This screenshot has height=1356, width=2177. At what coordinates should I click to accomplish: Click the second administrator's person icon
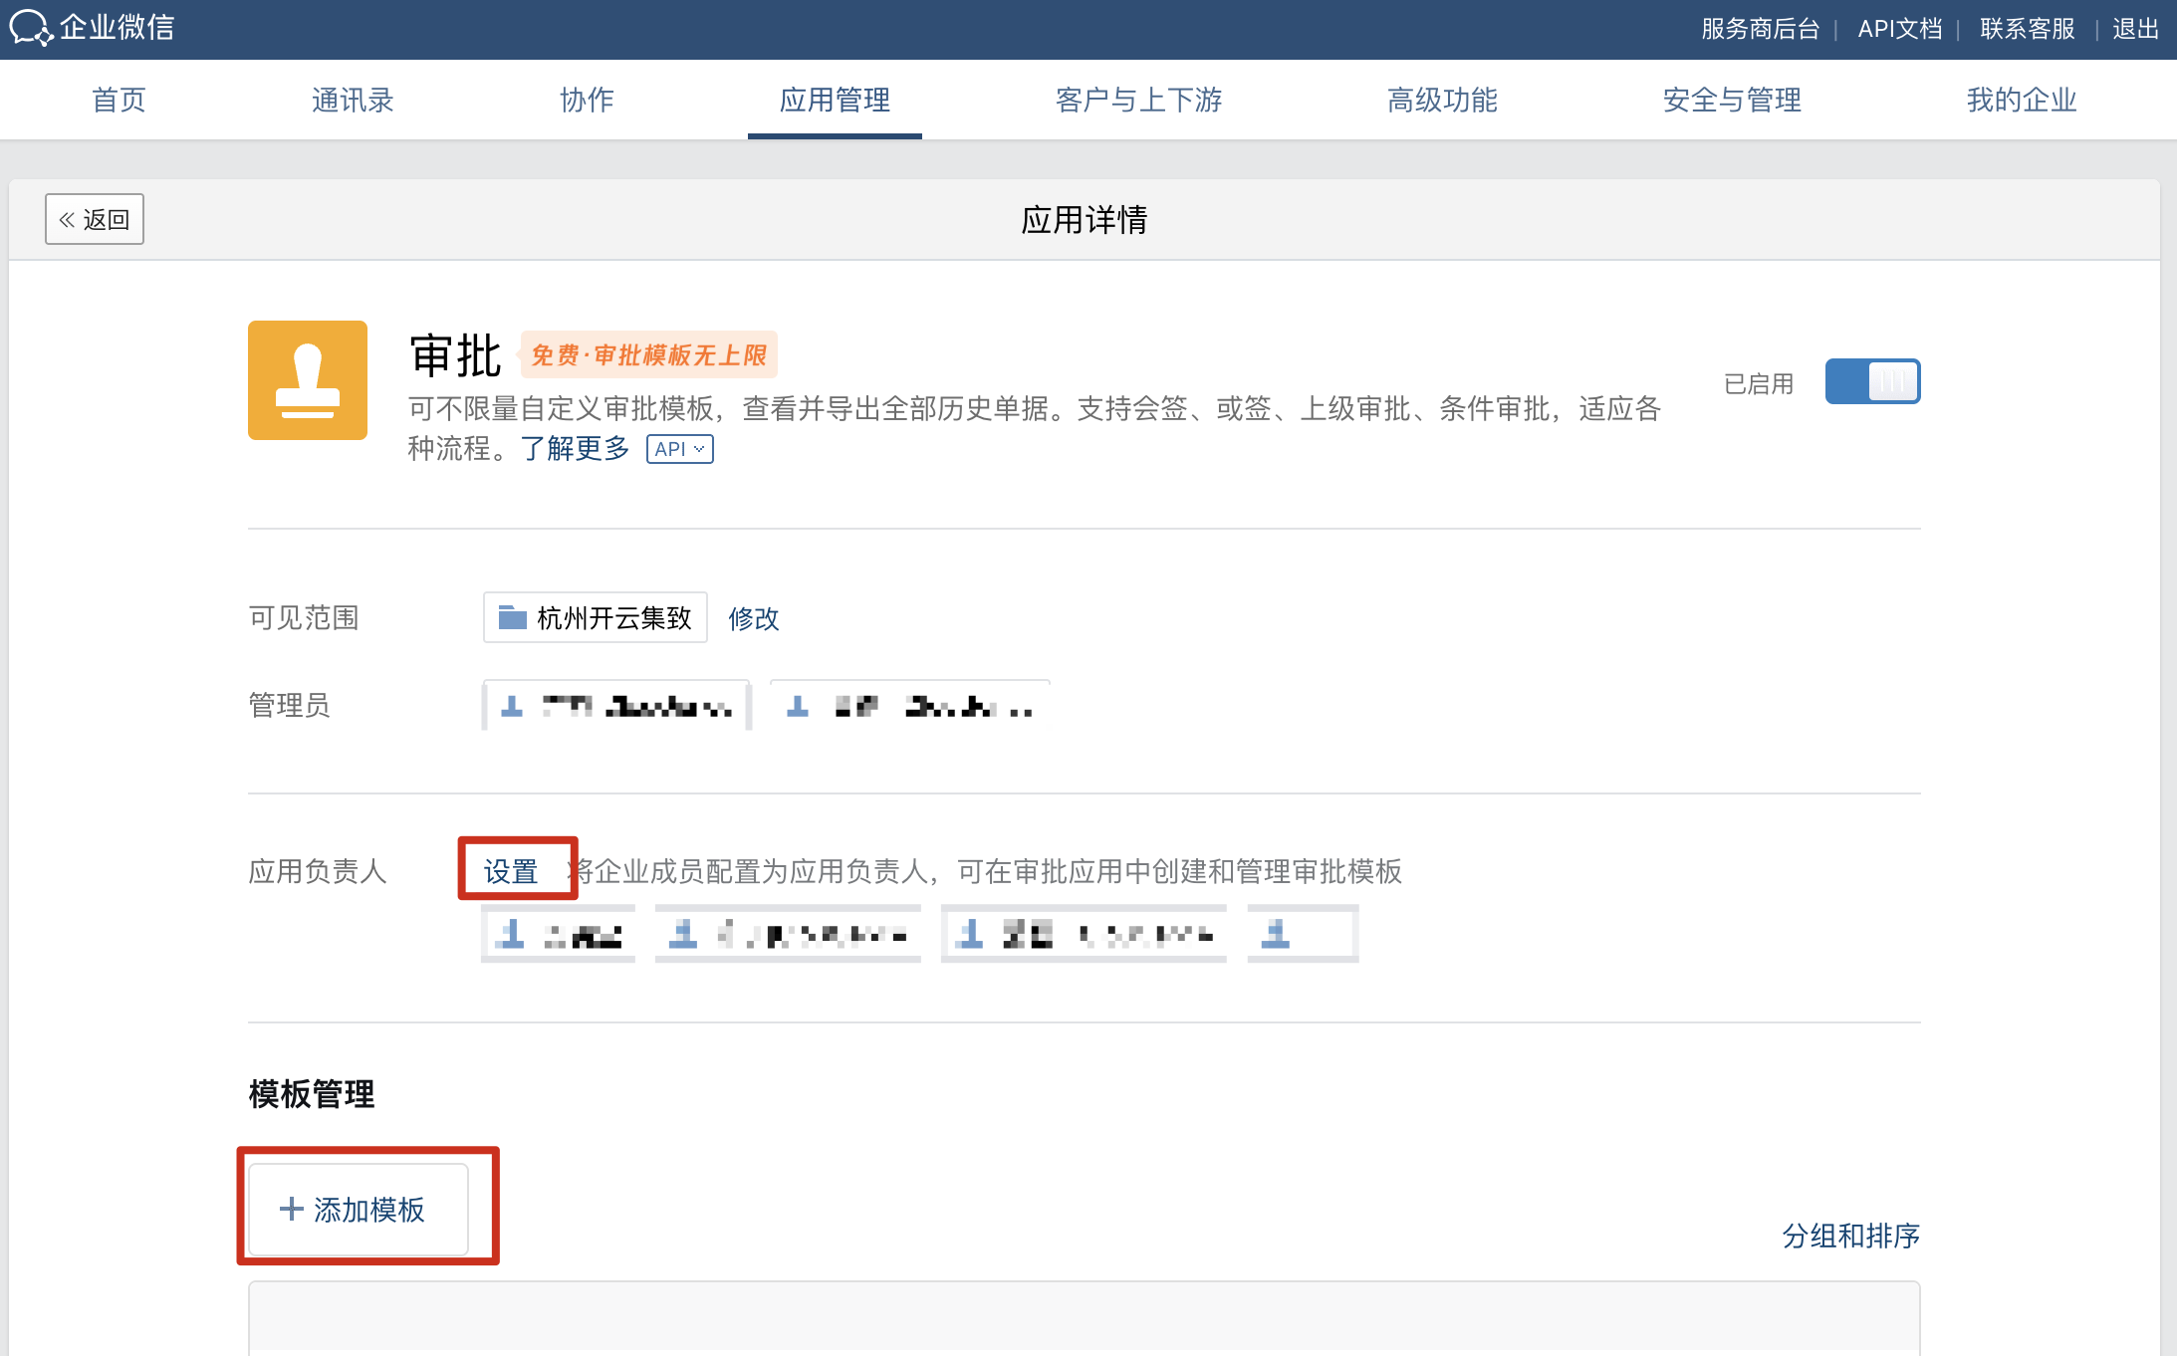click(798, 707)
